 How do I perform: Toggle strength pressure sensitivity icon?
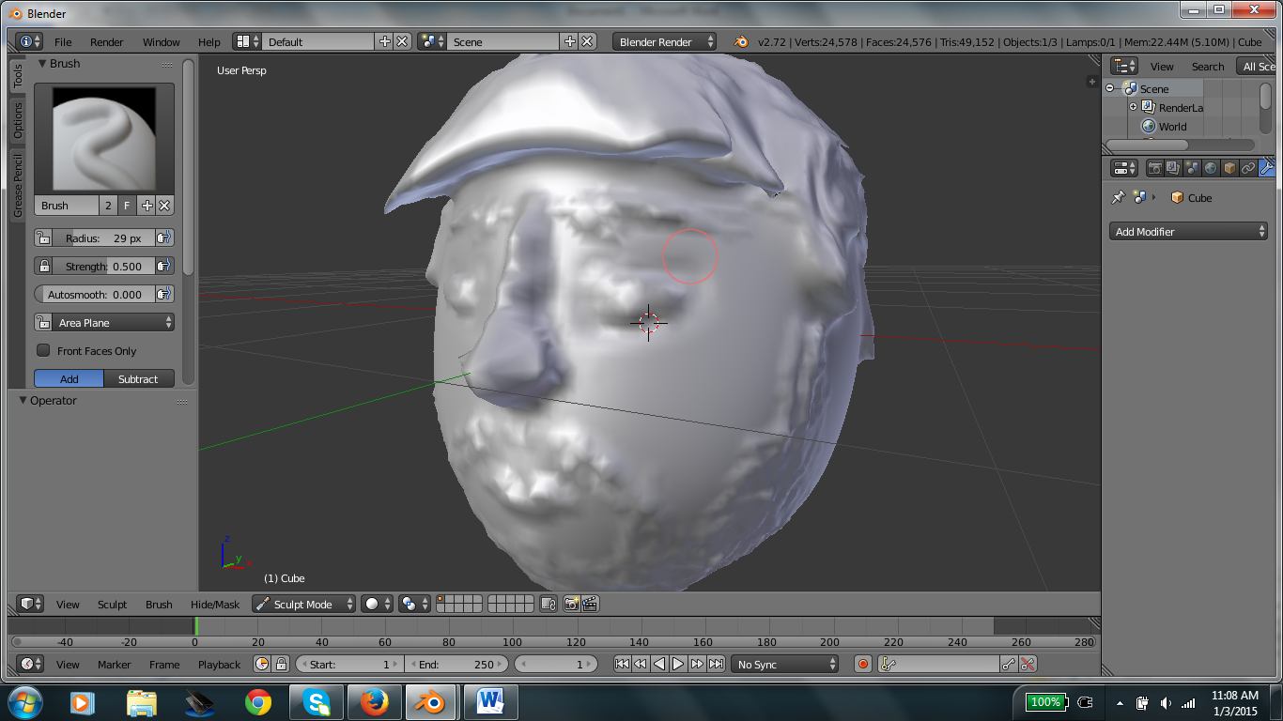pyautogui.click(x=164, y=267)
